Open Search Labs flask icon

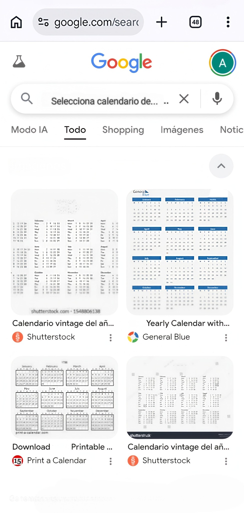point(19,62)
